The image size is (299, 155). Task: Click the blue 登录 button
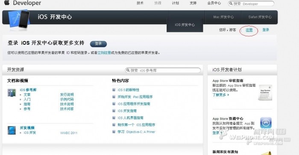click(98, 44)
